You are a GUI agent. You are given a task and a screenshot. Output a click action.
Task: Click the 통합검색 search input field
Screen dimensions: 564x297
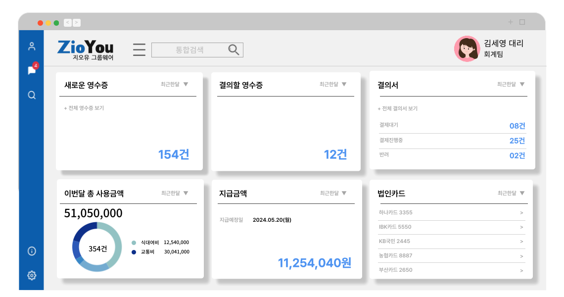pyautogui.click(x=189, y=50)
